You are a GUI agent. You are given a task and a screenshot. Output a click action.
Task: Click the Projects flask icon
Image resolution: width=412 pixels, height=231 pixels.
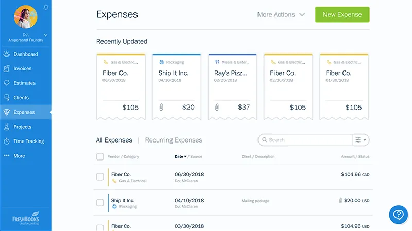pos(7,127)
